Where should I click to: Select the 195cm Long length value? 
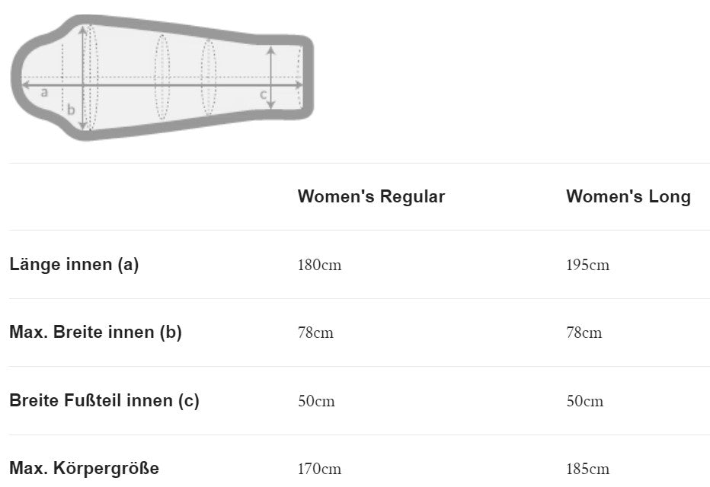[x=587, y=266]
